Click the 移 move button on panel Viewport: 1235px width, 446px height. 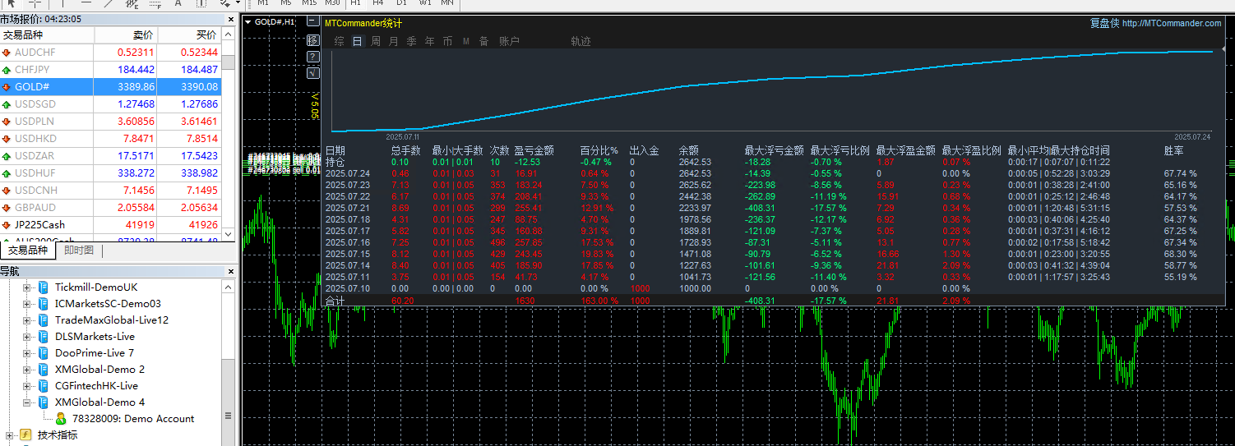click(312, 39)
